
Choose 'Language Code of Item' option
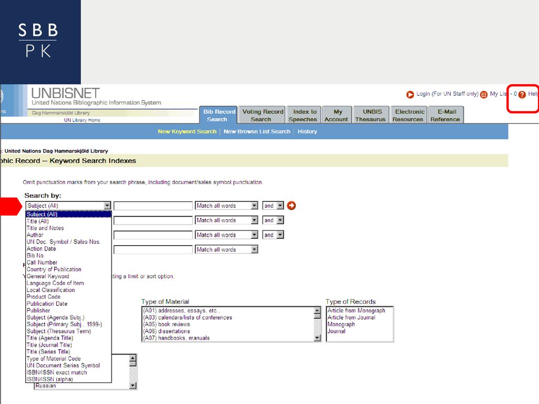[68, 283]
